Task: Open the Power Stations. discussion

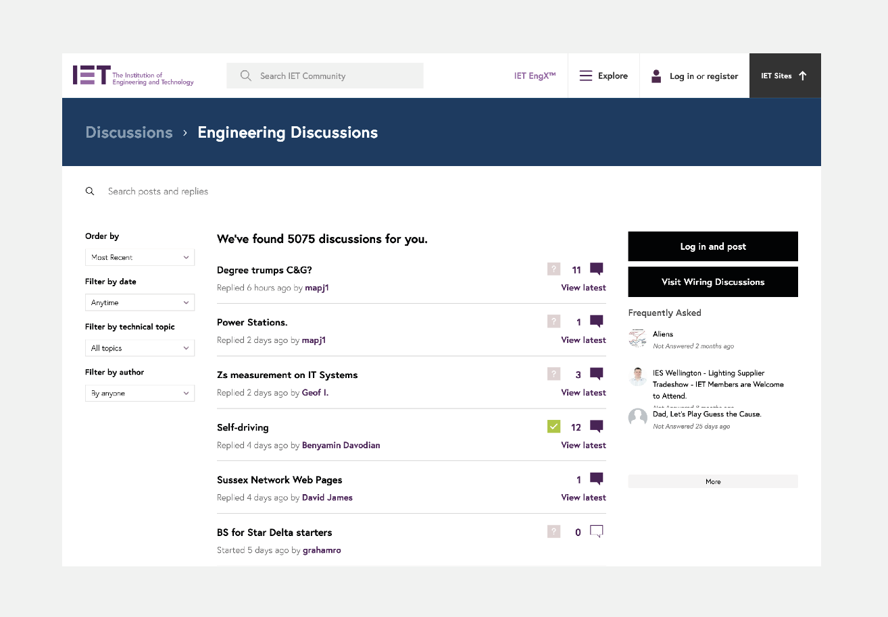Action: 252,322
